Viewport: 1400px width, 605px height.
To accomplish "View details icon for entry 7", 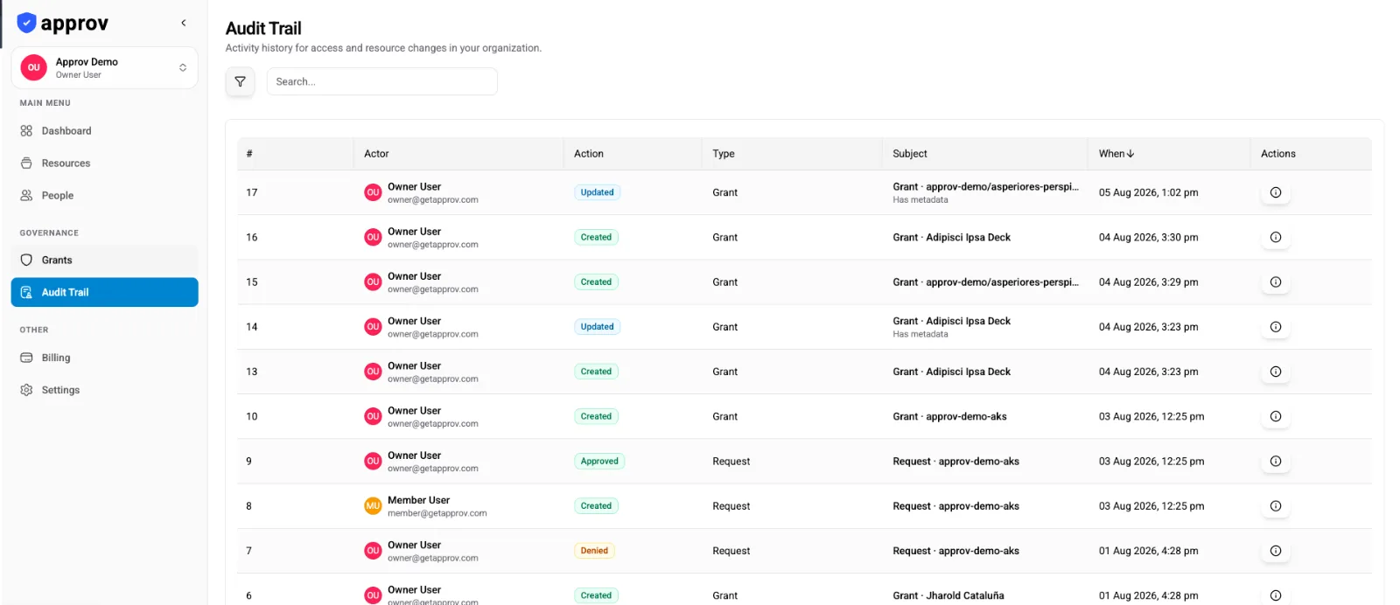I will (1276, 551).
